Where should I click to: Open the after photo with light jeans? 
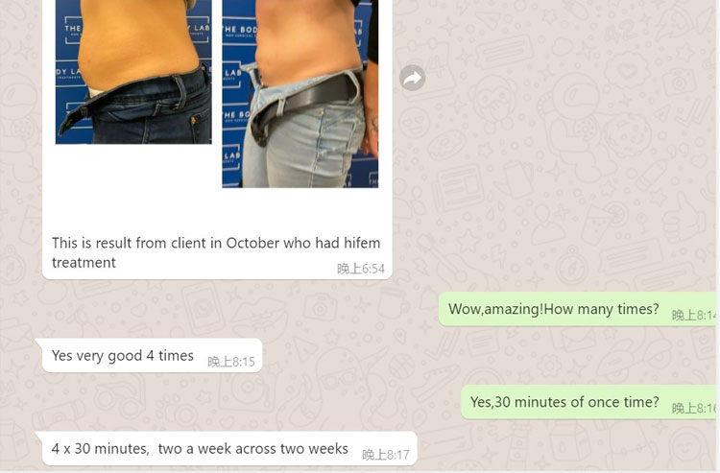coord(300,94)
